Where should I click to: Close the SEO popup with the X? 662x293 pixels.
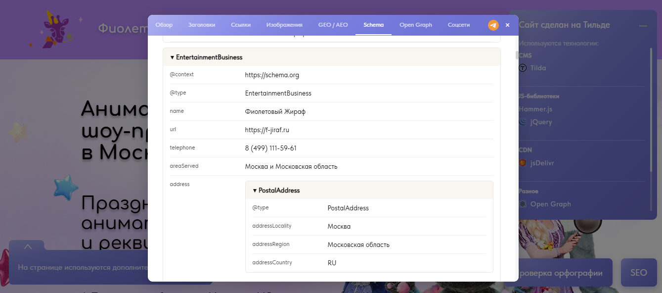pos(507,25)
